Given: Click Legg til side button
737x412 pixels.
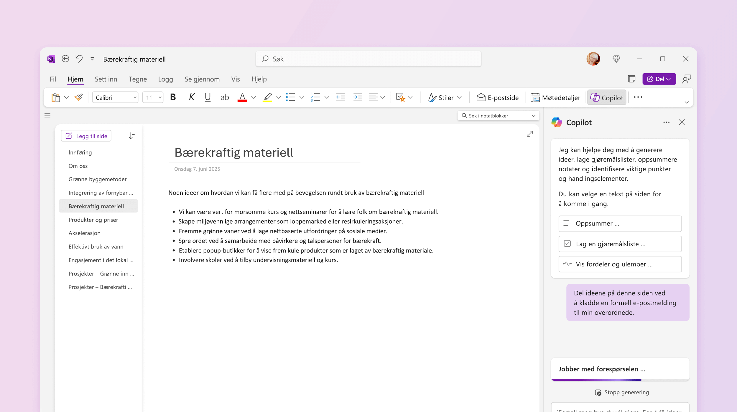Looking at the screenshot, I should click(86, 136).
